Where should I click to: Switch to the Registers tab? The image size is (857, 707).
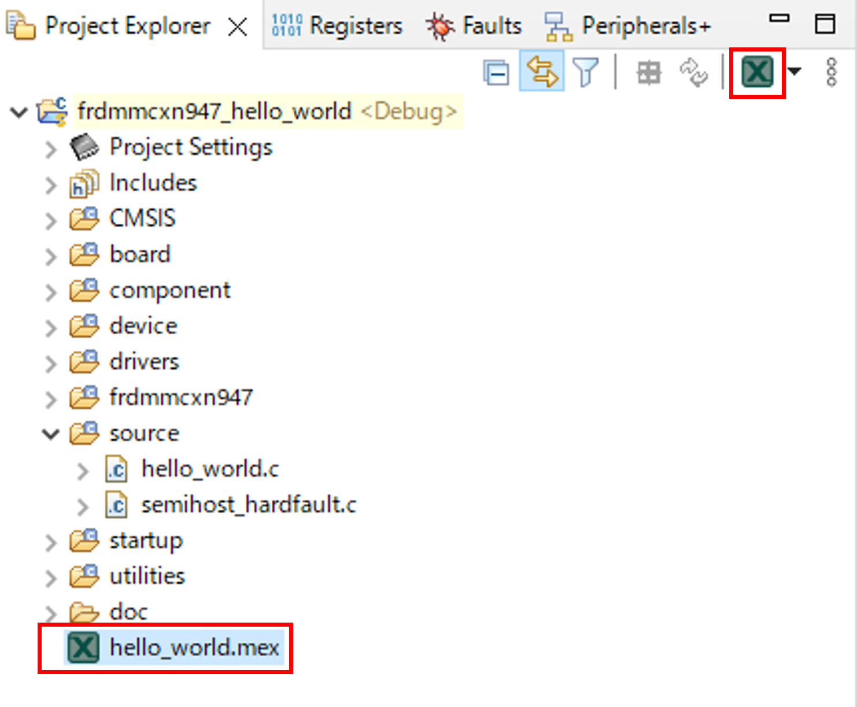click(338, 26)
